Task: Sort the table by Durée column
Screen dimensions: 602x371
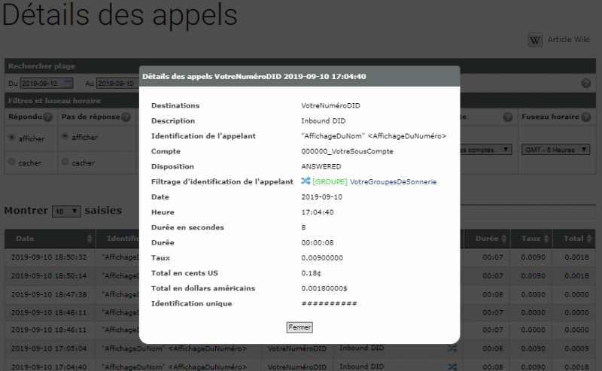Action: pos(487,239)
